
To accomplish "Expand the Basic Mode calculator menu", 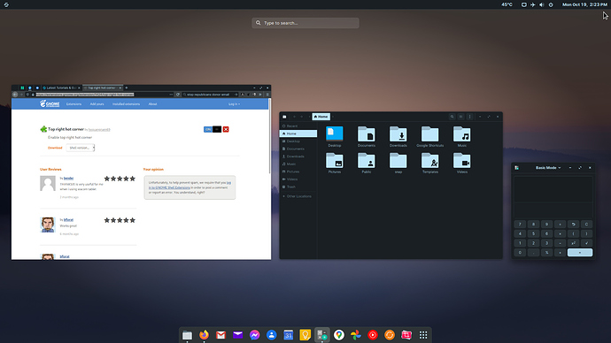I will coord(548,168).
